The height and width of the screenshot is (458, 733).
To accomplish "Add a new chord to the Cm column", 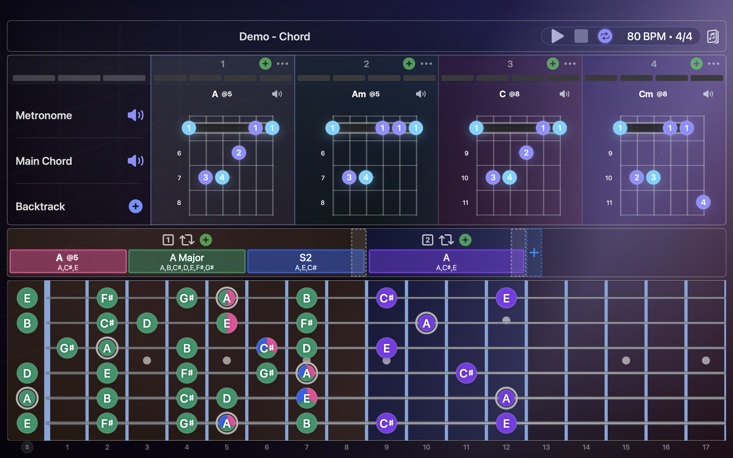I will (696, 64).
